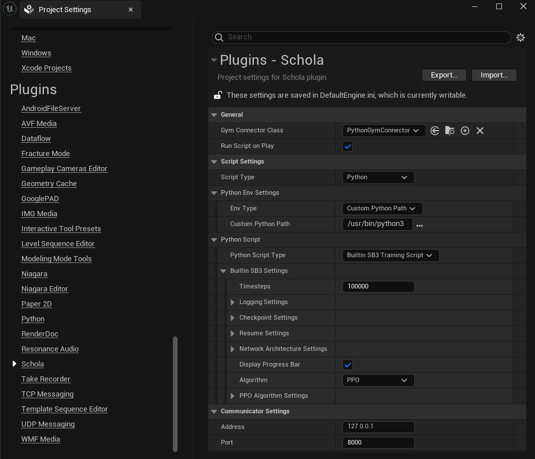This screenshot has height=459, width=535.
Task: Open the settings gear next to search
Action: coord(521,38)
